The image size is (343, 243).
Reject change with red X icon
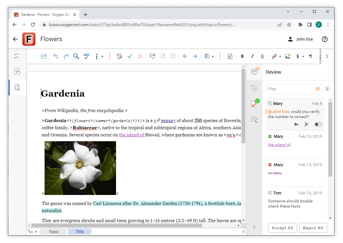point(140,56)
